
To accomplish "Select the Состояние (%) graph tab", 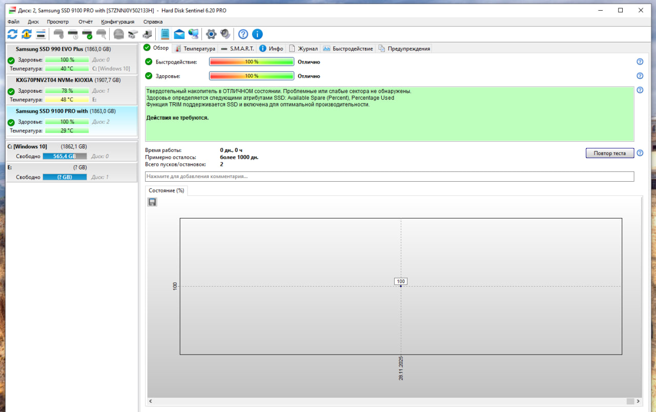I will [x=167, y=190].
